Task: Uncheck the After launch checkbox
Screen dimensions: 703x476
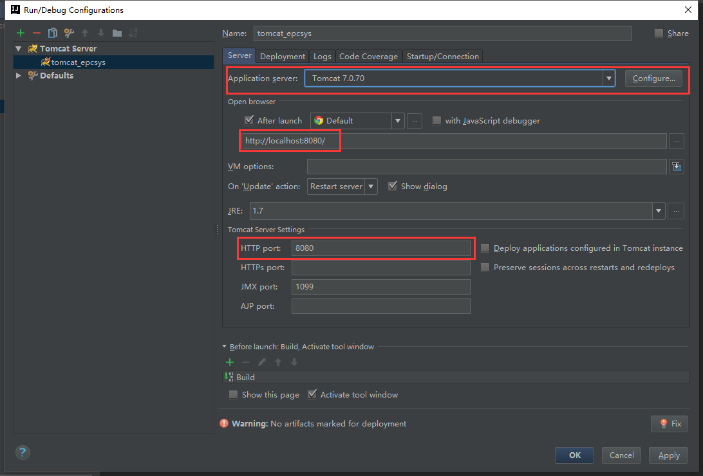Action: pyautogui.click(x=249, y=120)
